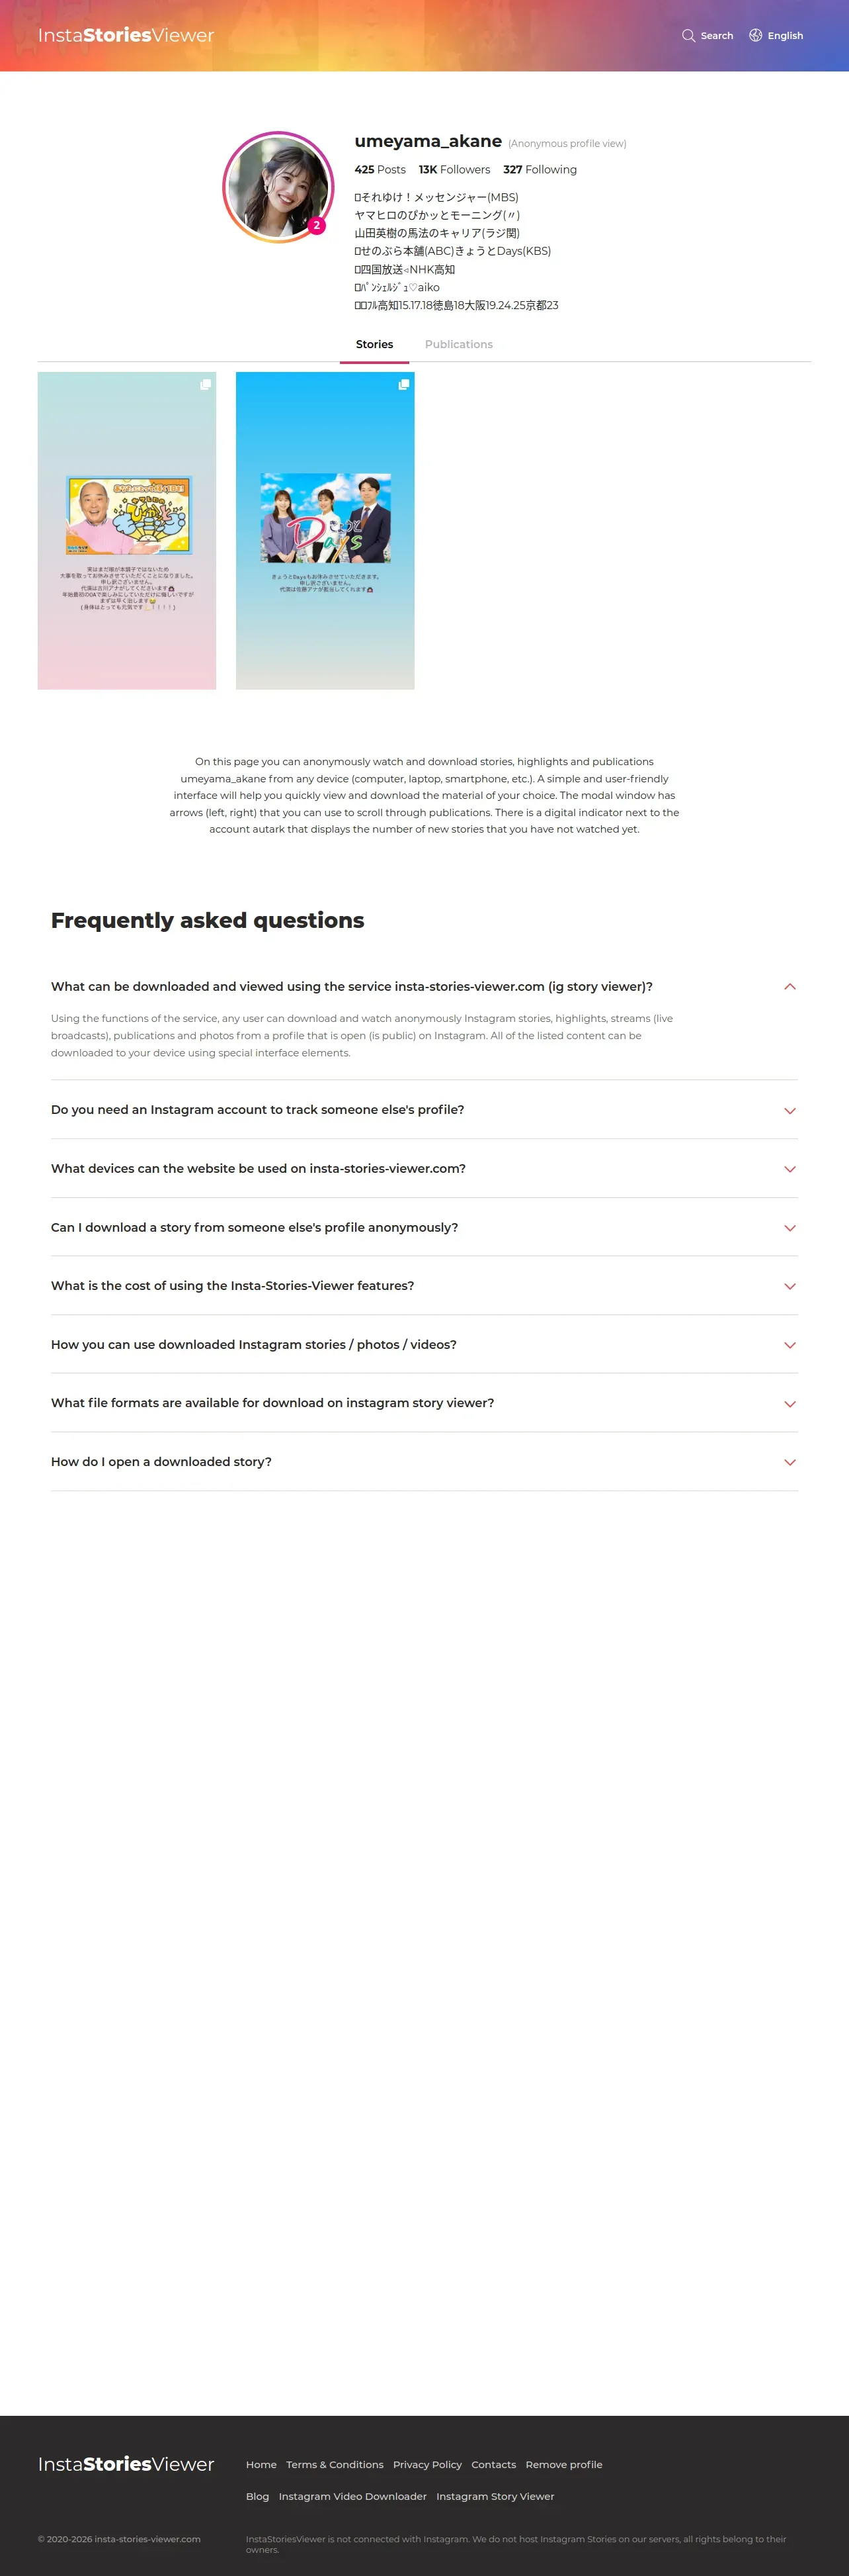Screen dimensions: 849x2576
Task: Open the English language globe icon
Action: (x=756, y=36)
